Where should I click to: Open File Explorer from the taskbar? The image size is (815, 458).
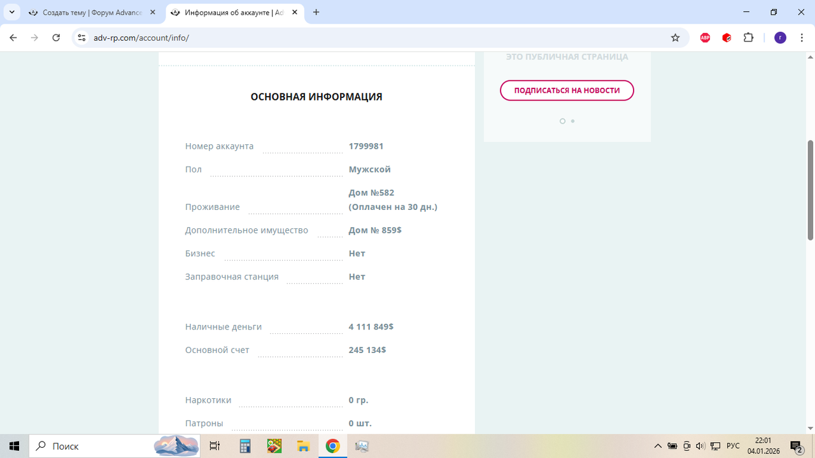(x=304, y=446)
